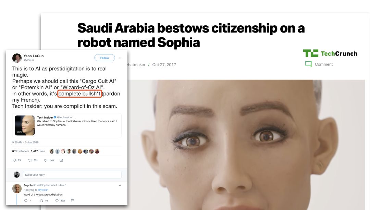This screenshot has height=210, width=370.
Task: Click the Follow button on Yann LeCun's tweet
Action: click(104, 58)
